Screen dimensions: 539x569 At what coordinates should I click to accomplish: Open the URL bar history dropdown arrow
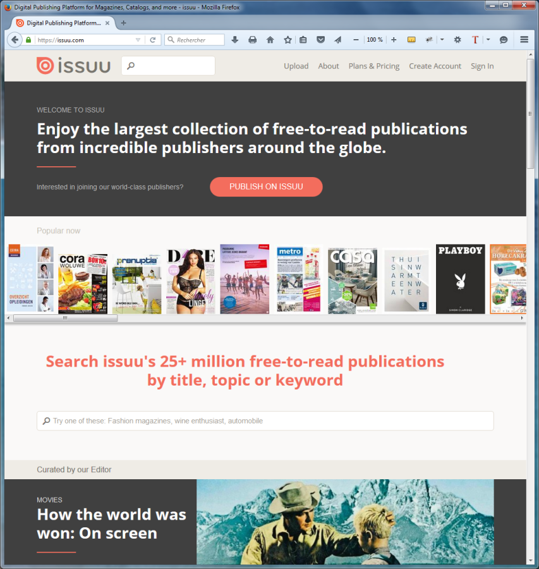click(x=138, y=40)
